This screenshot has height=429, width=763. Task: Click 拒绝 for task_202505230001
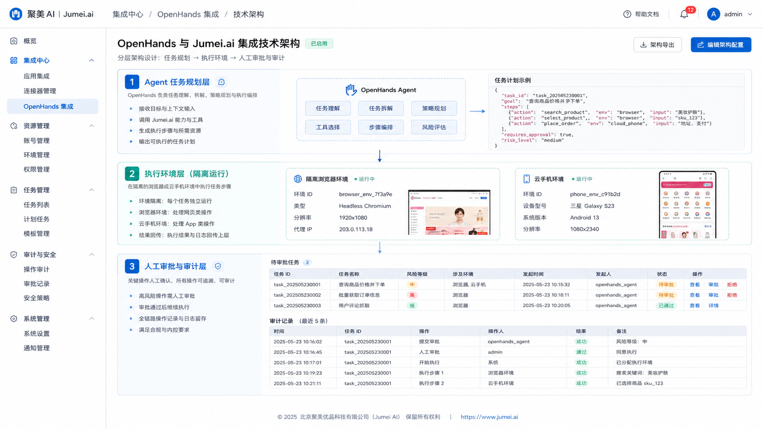[732, 284]
